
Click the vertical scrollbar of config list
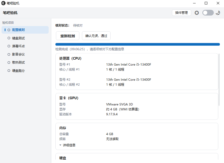click(219, 80)
